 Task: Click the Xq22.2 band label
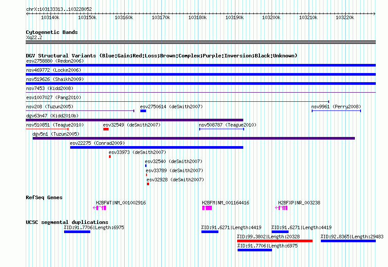(x=34, y=37)
